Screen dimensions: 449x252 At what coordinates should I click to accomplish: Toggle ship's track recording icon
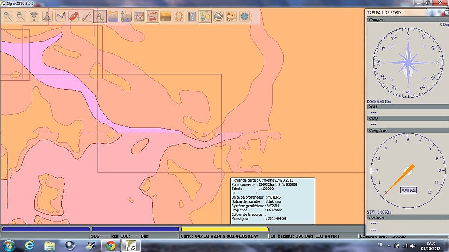coord(152,16)
